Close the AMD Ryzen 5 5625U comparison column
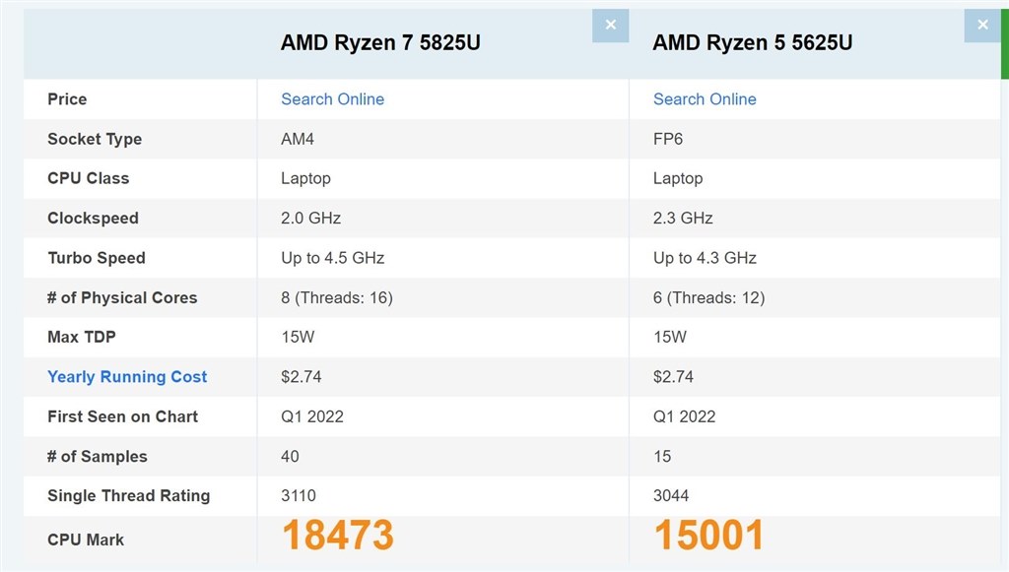 (x=982, y=26)
